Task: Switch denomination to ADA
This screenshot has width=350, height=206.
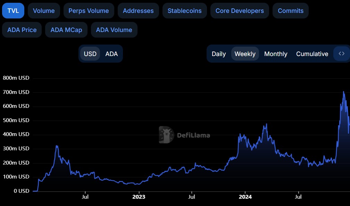Action: click(111, 54)
